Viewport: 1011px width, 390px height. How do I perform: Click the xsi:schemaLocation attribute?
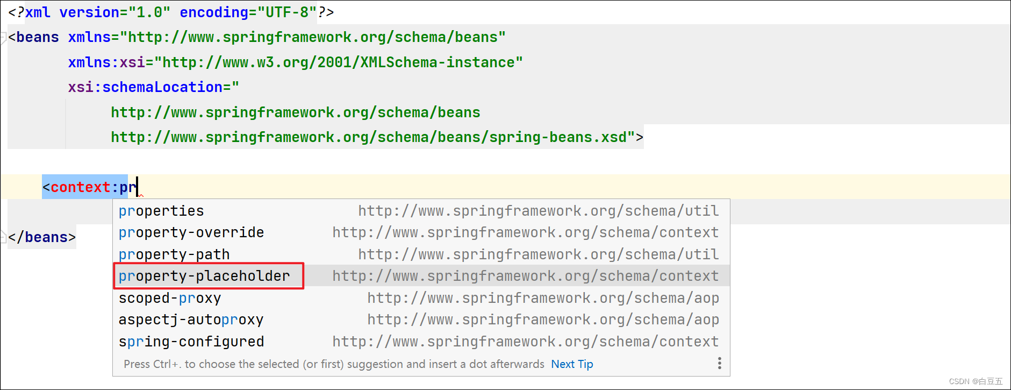145,87
